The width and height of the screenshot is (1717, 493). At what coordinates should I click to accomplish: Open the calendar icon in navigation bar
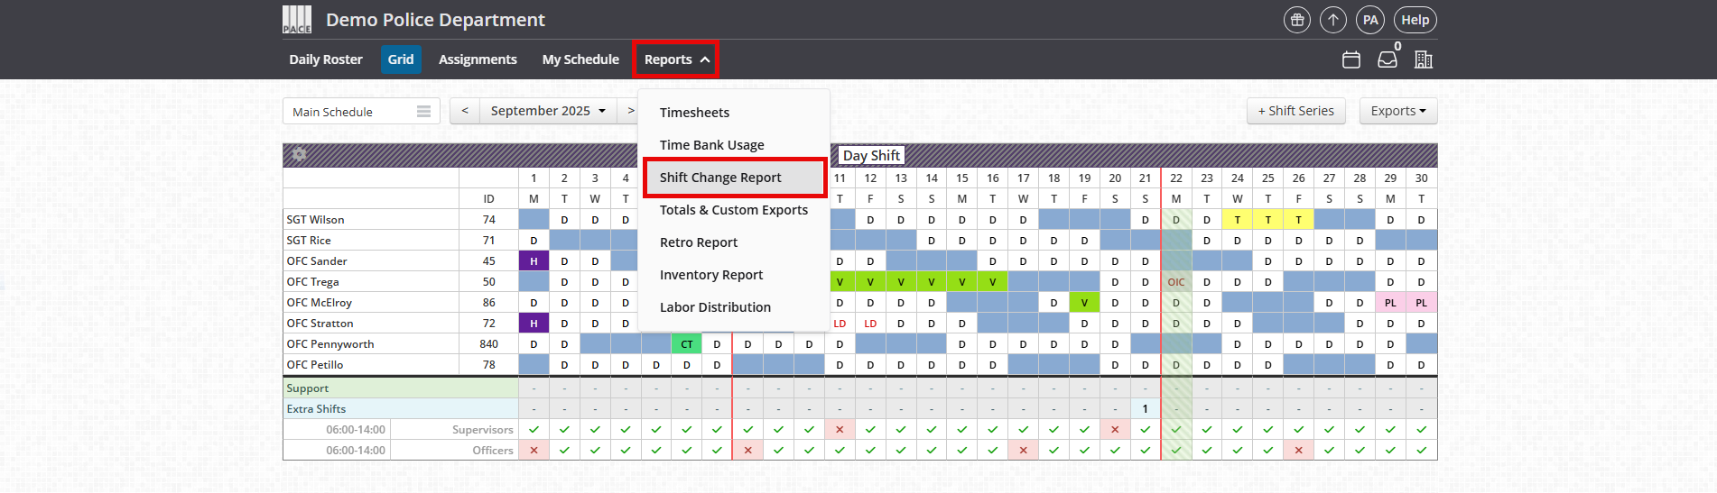[x=1351, y=59]
